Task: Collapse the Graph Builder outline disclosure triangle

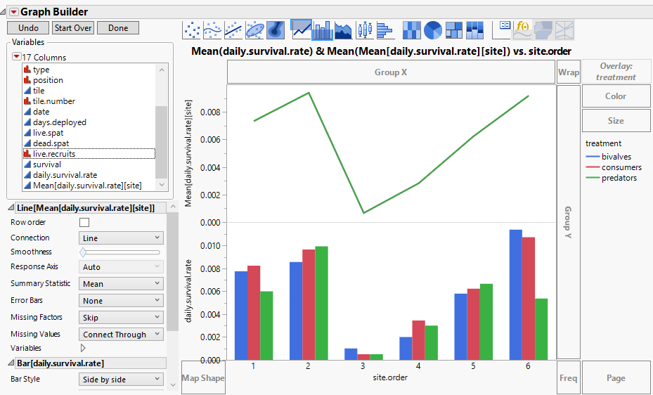Action: click(x=4, y=12)
